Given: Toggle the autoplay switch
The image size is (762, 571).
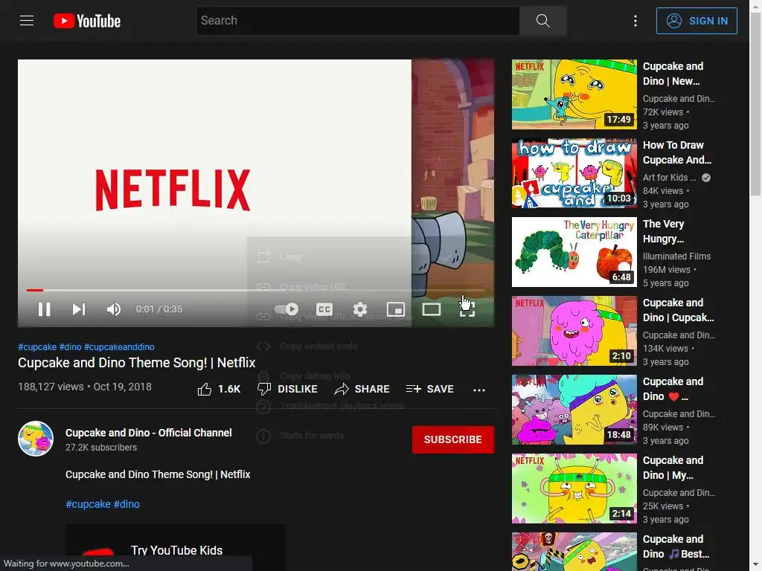Looking at the screenshot, I should (x=286, y=309).
